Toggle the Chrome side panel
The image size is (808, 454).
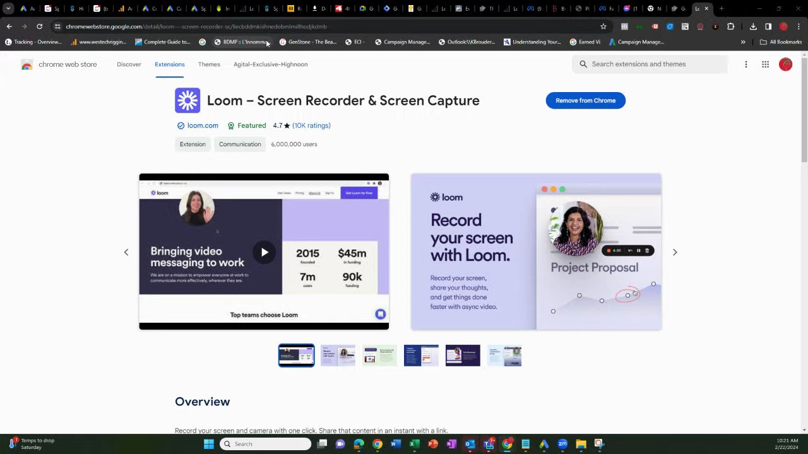pos(768,26)
